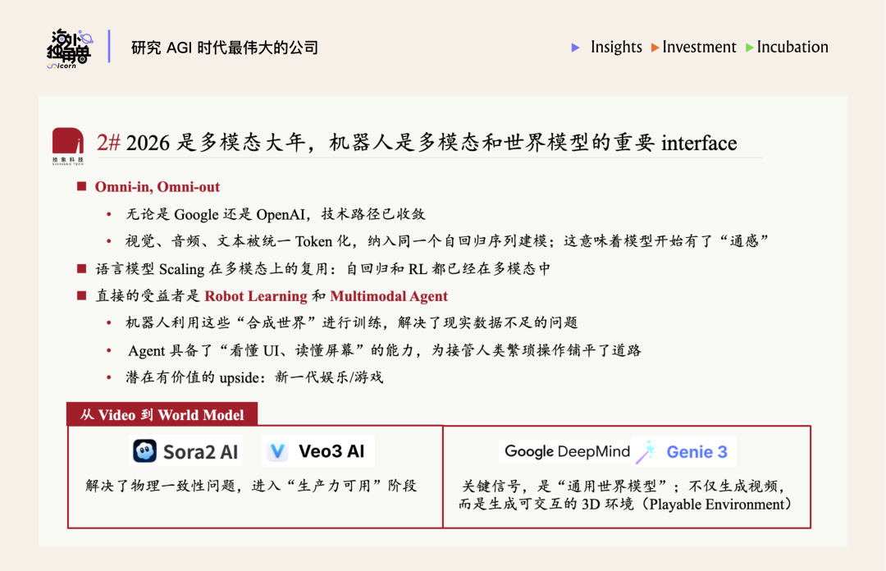Click the green triangle before Incubation

pyautogui.click(x=750, y=48)
